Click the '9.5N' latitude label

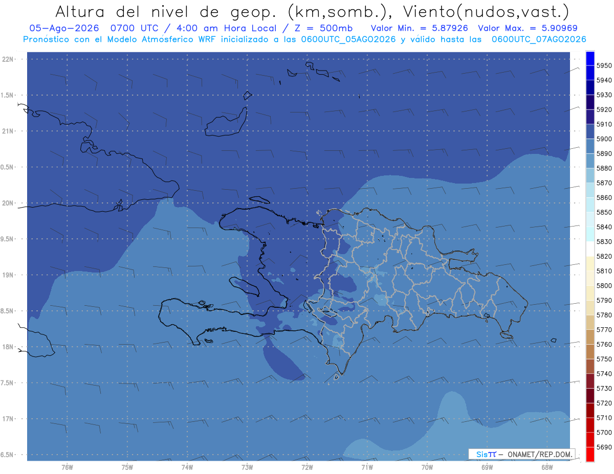click(7, 239)
